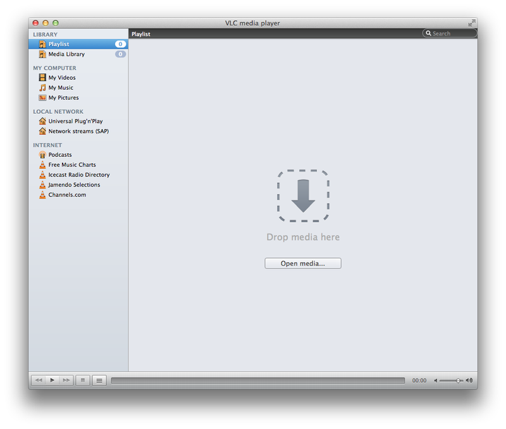This screenshot has width=506, height=429.
Task: Click the INTERNET section header
Action: click(x=47, y=146)
